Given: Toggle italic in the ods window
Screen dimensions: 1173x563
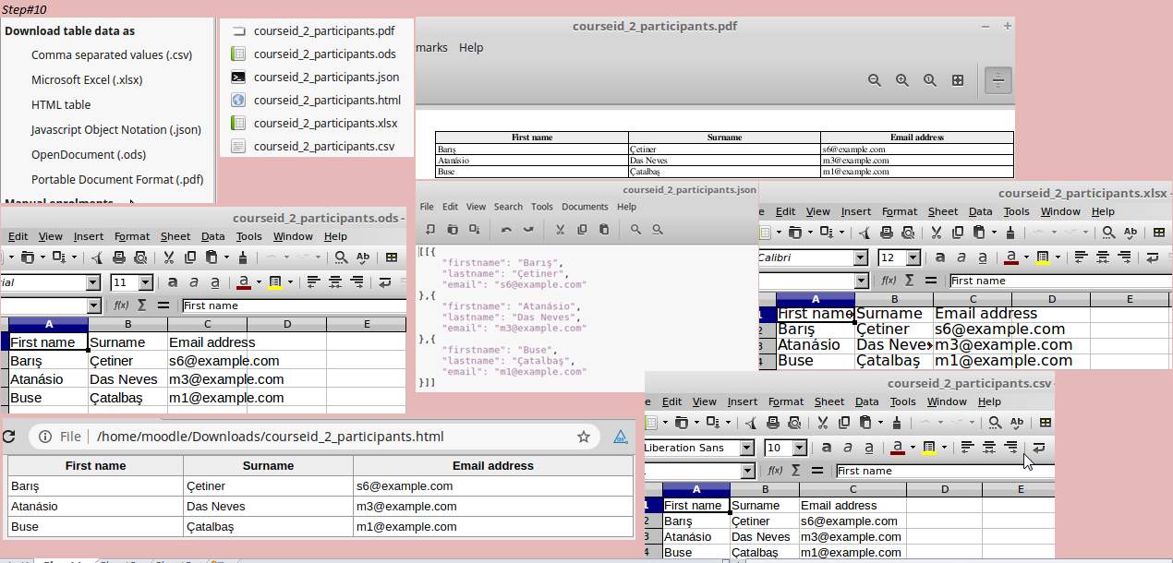Looking at the screenshot, I should click(x=194, y=282).
